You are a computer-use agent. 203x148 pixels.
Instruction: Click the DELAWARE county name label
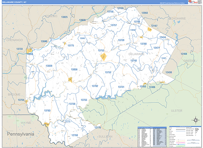pos(136,54)
